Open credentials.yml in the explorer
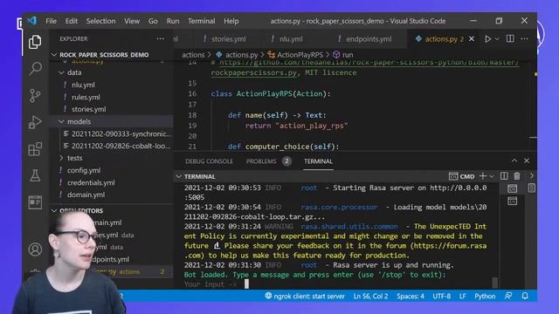Screen dimensions: 559x314 pos(91,182)
